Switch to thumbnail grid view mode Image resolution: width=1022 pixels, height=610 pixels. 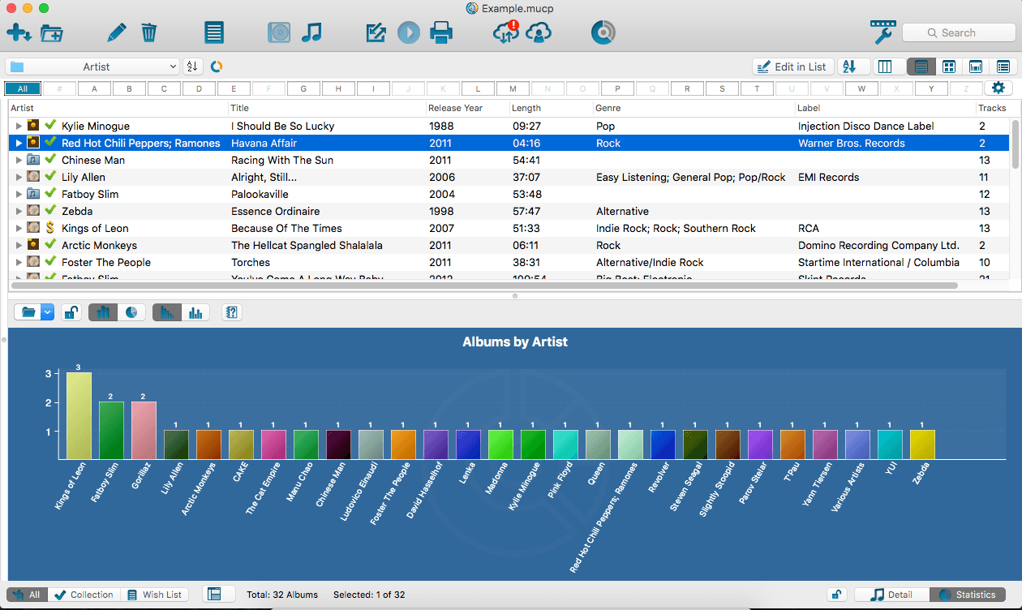(948, 67)
